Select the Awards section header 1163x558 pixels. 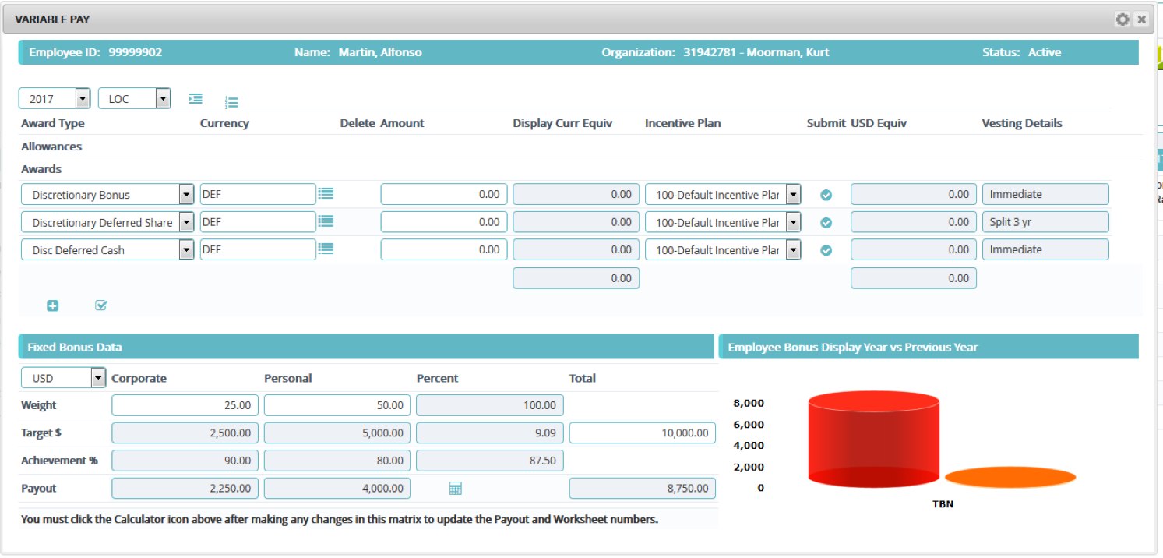[x=41, y=169]
